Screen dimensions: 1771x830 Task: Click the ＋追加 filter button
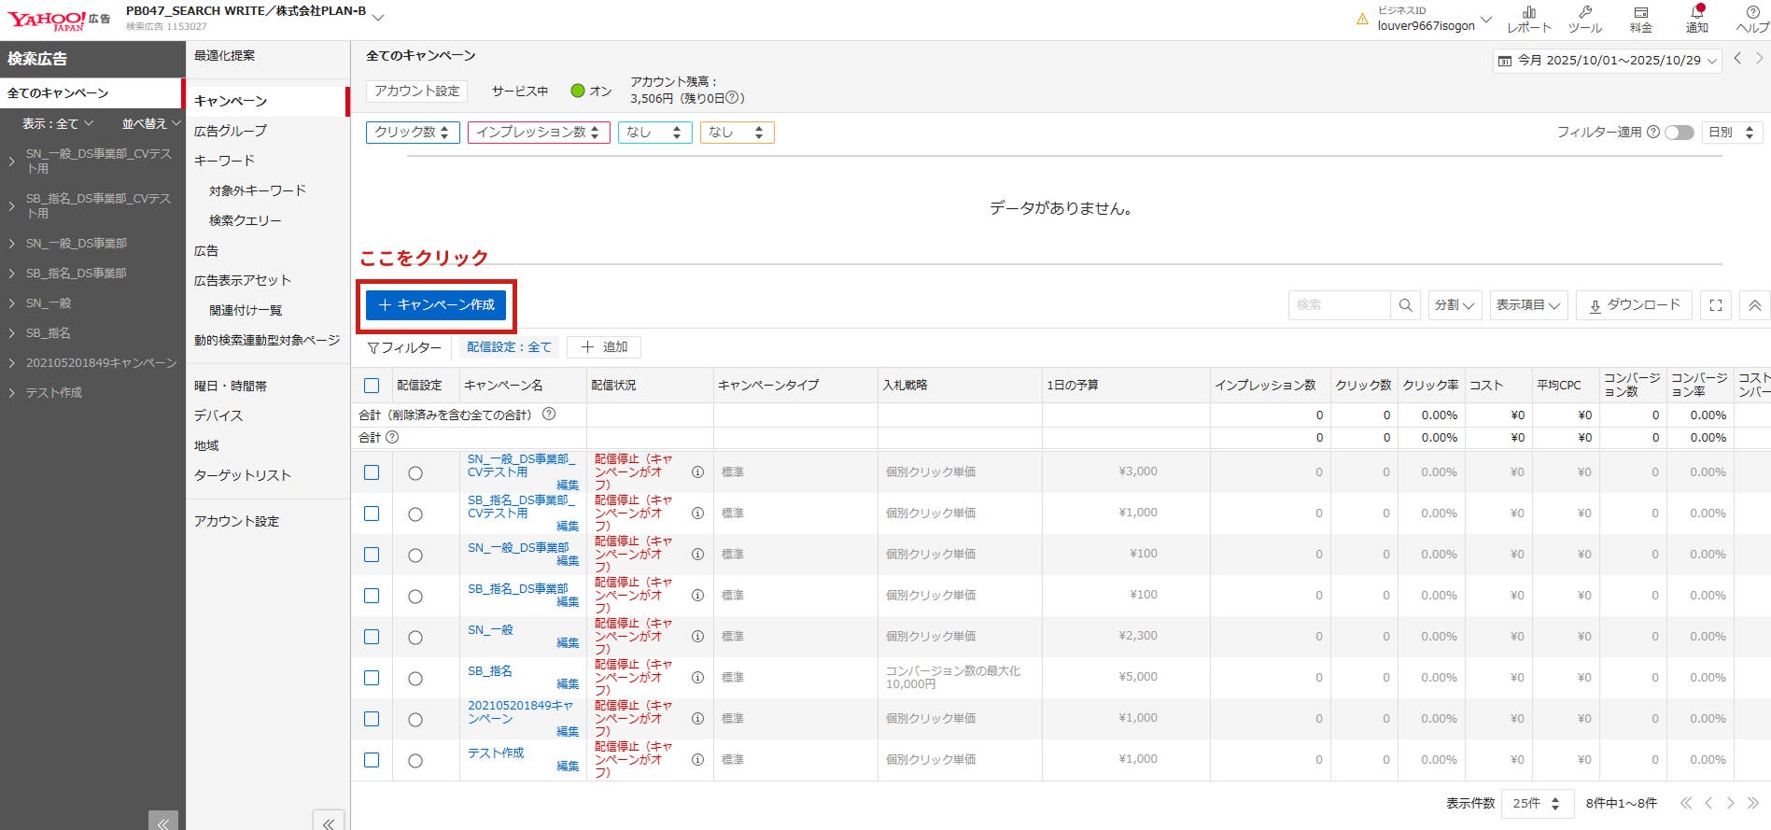click(x=604, y=347)
